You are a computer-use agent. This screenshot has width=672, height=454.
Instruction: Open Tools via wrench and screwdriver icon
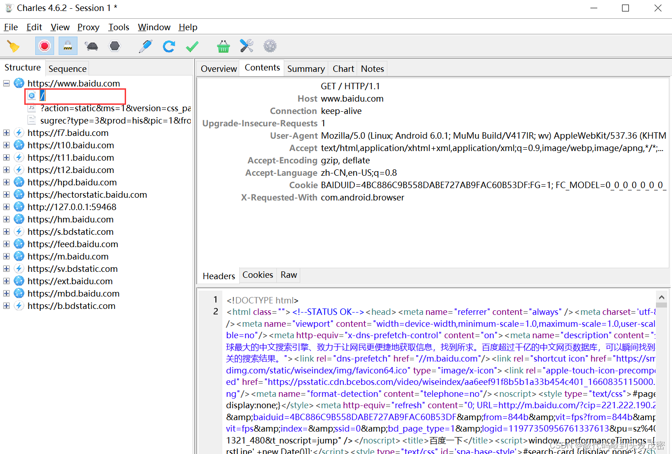pos(247,46)
